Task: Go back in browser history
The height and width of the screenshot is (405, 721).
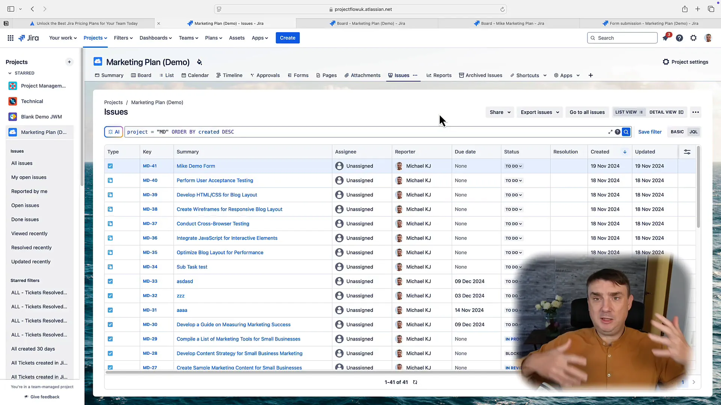Action: pyautogui.click(x=32, y=9)
